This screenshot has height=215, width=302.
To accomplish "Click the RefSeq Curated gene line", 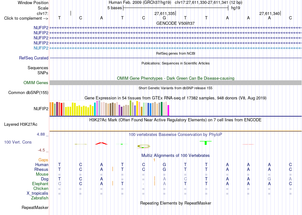I will (175, 58).
